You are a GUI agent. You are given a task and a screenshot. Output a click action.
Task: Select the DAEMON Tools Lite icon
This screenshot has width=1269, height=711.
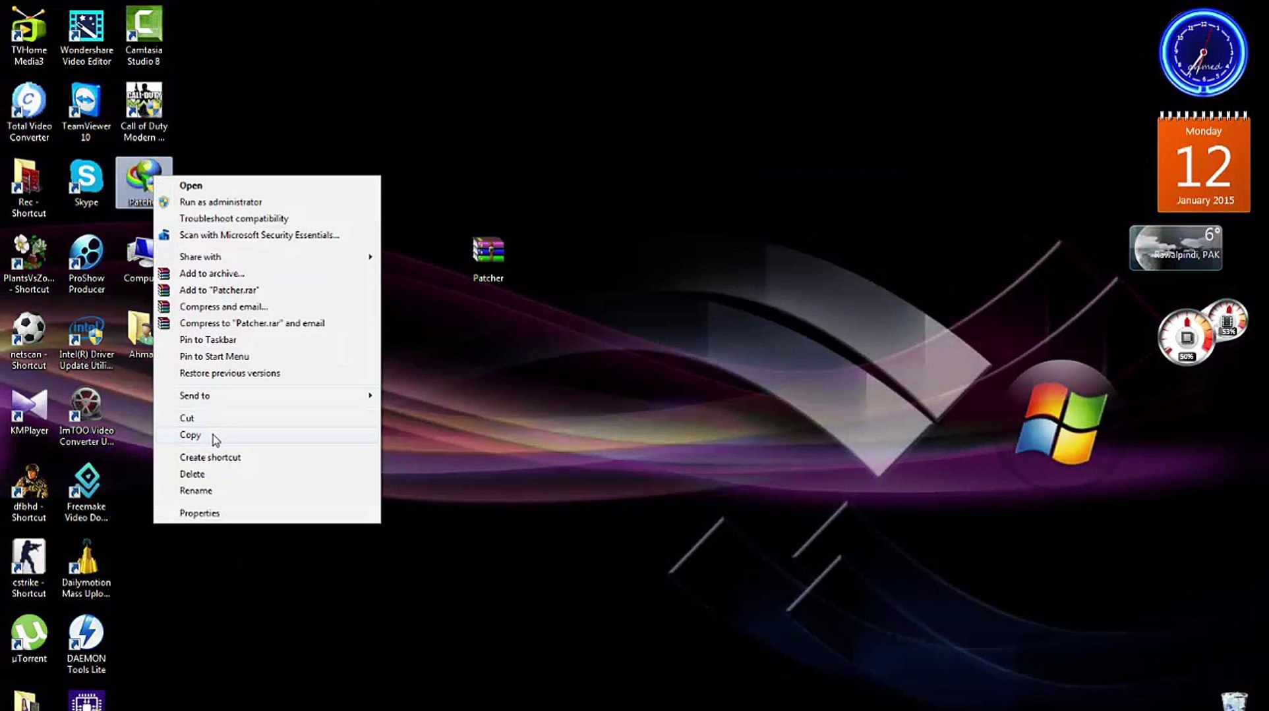[86, 645]
